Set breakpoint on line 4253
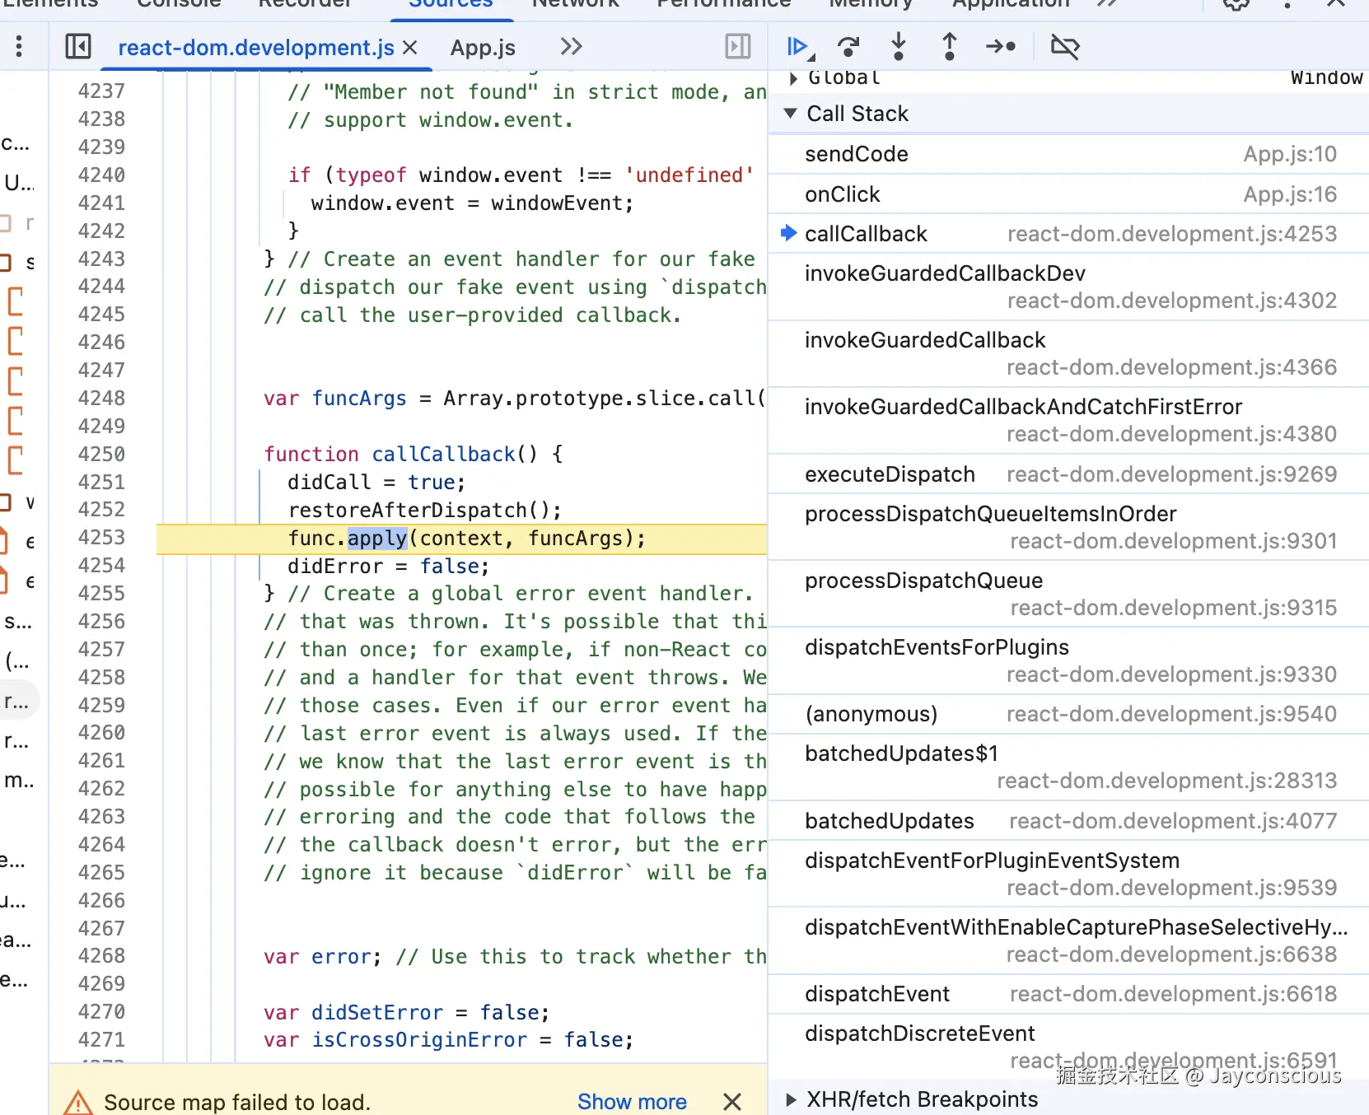Viewport: 1369px width, 1115px height. point(101,538)
